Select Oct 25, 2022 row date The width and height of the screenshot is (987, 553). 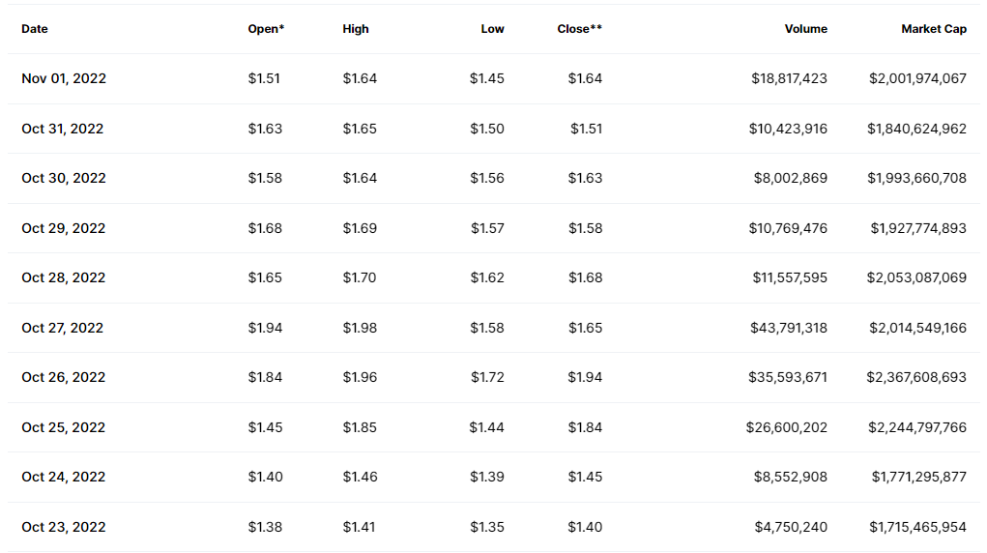click(63, 427)
